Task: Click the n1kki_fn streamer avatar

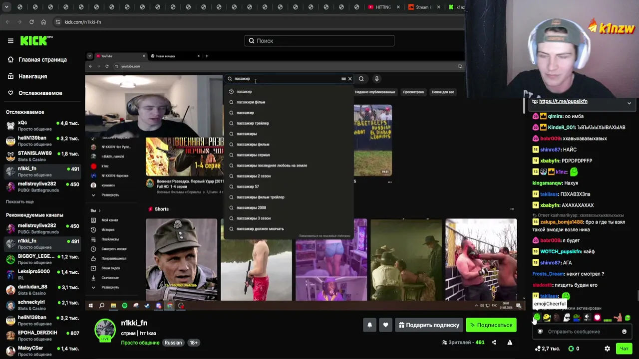Action: coord(105,330)
